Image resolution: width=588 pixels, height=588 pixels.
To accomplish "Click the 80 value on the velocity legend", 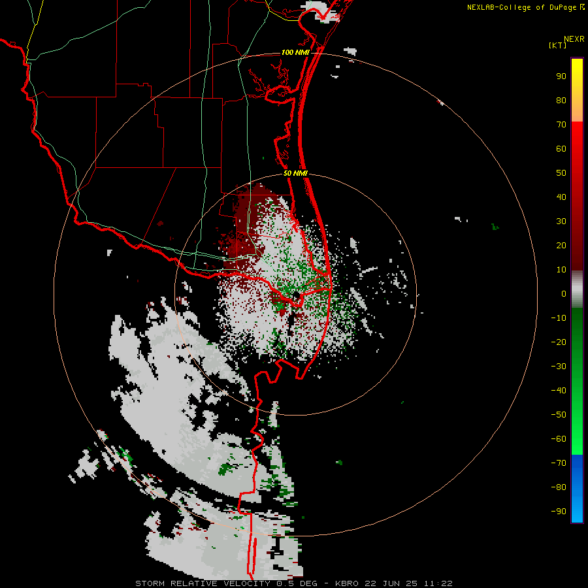I will tap(561, 101).
